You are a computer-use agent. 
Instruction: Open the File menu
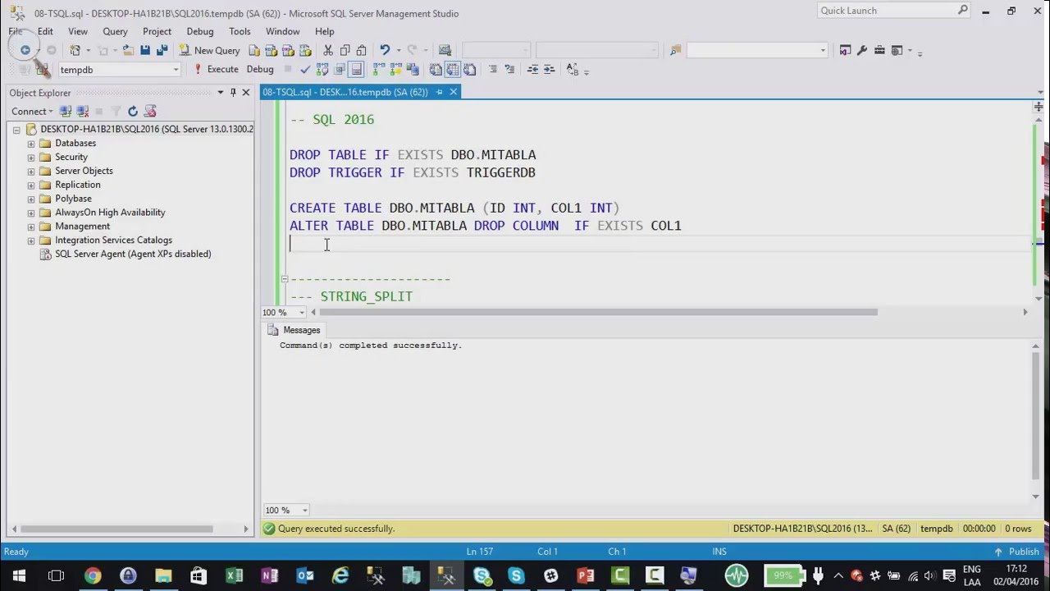tap(16, 31)
